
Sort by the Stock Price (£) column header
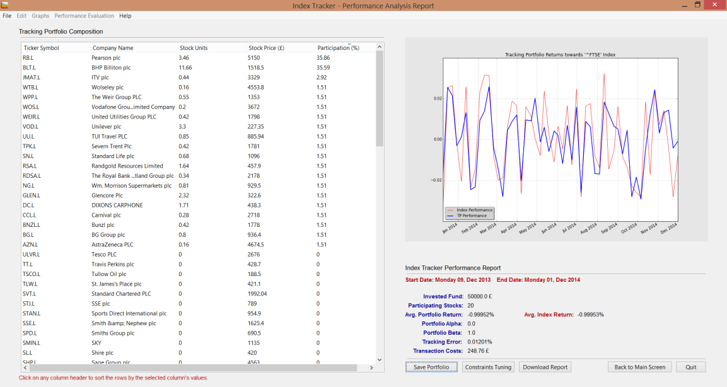[x=281, y=48]
